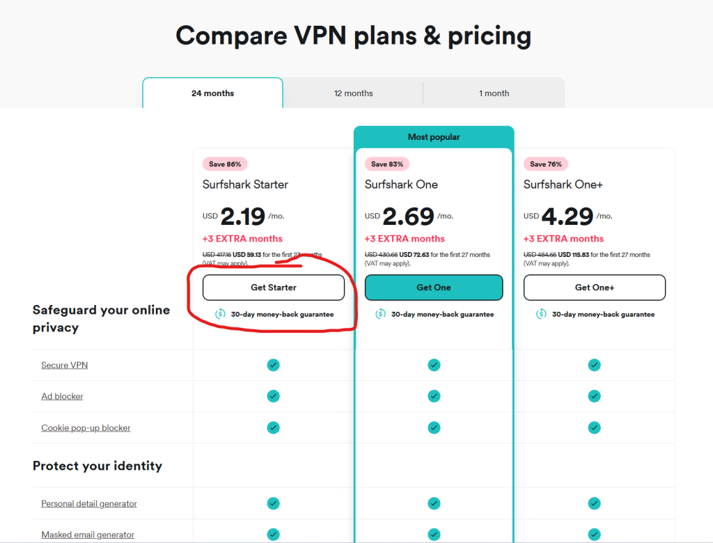Click the Personal detail generator checkmark for Starter
This screenshot has width=713, height=543.
point(274,503)
